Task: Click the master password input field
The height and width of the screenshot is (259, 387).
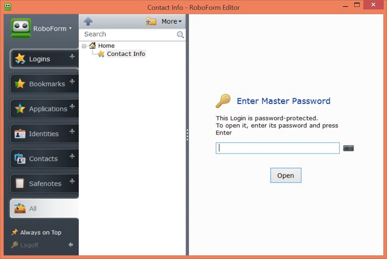Action: (277, 148)
